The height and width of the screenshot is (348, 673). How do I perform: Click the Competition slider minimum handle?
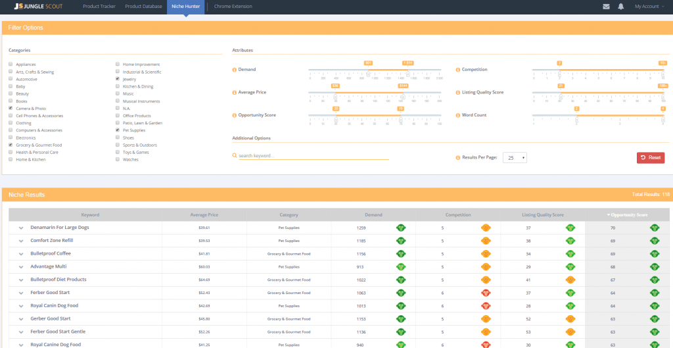click(559, 74)
